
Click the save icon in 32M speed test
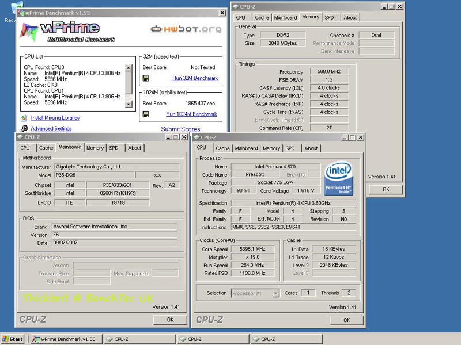coord(146,78)
